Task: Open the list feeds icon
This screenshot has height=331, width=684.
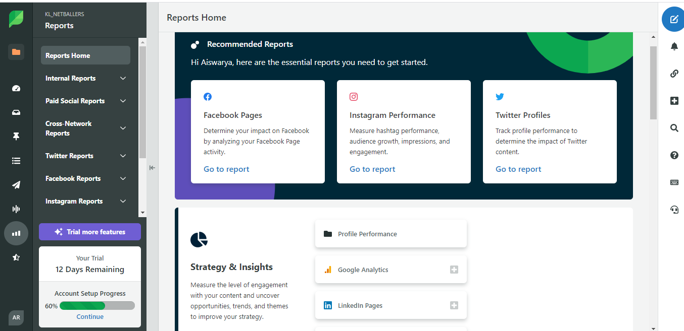Action: (x=16, y=161)
